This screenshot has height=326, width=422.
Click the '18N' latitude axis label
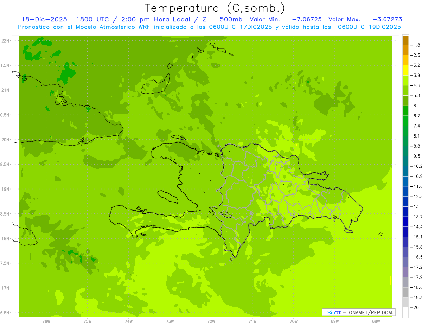5,238
